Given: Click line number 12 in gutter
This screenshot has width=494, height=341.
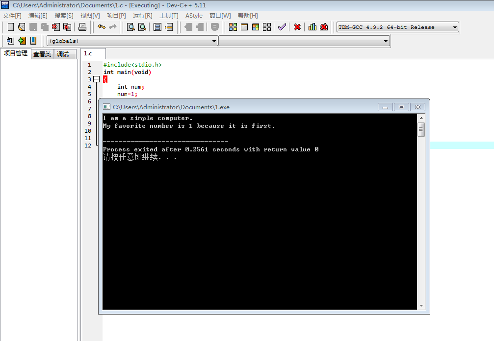Looking at the screenshot, I should click(x=88, y=146).
